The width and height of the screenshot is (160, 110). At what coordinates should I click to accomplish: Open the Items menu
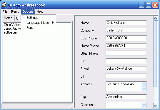click(x=15, y=11)
